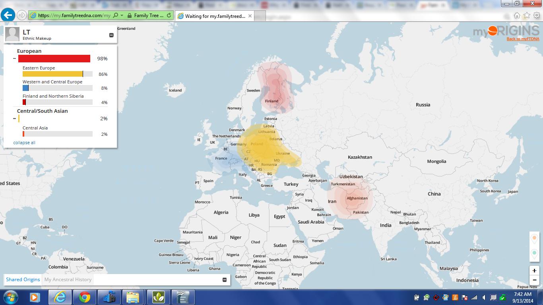
Task: Select the 'Waiting for my.familytreed...' tab
Action: pos(215,16)
